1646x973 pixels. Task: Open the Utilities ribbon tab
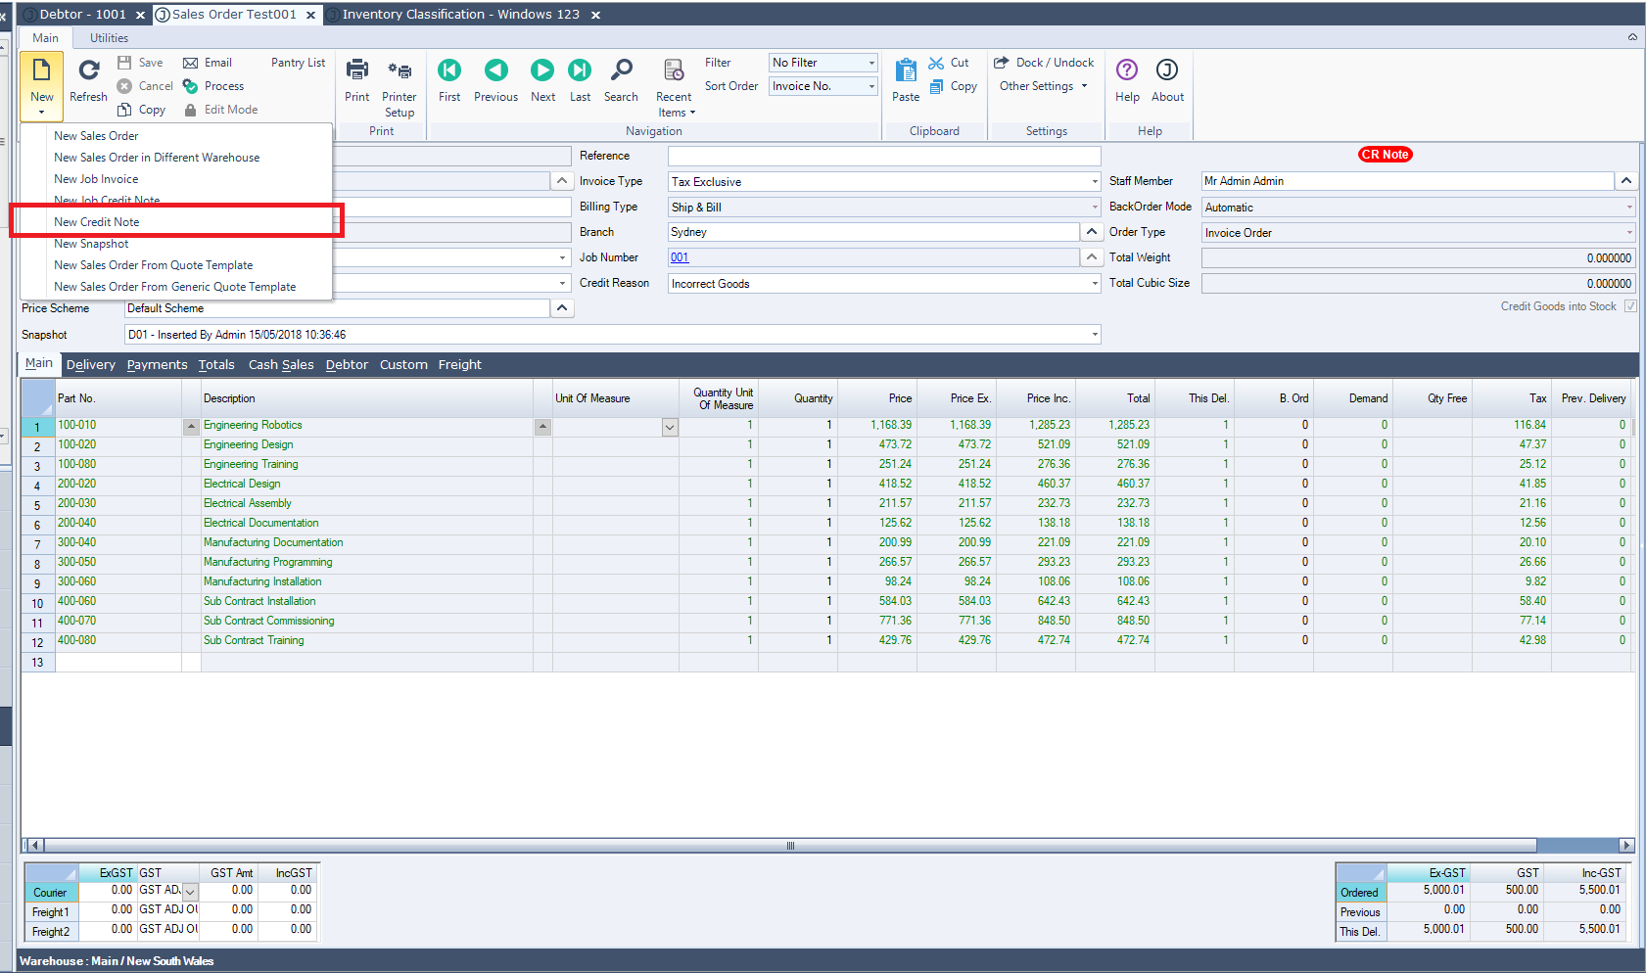pyautogui.click(x=109, y=38)
